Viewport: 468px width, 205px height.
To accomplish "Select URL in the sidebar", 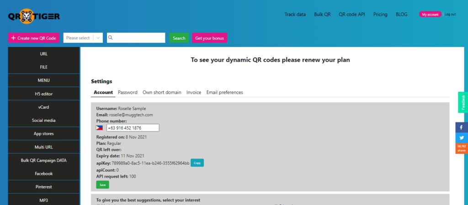I will pos(43,54).
